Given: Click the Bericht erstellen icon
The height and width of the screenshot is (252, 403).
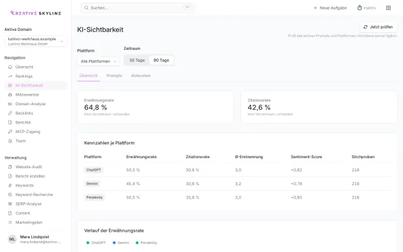Looking at the screenshot, I should (x=10, y=176).
